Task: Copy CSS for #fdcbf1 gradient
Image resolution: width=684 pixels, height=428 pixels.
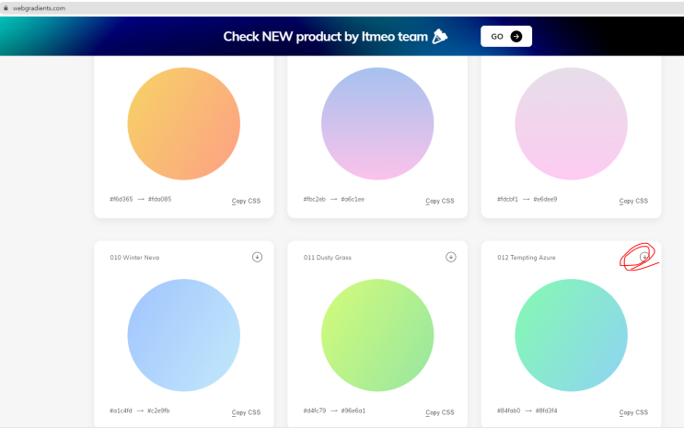Action: (633, 201)
